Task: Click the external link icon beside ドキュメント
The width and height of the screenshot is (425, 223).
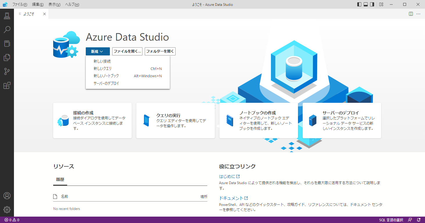Action: [x=246, y=198]
